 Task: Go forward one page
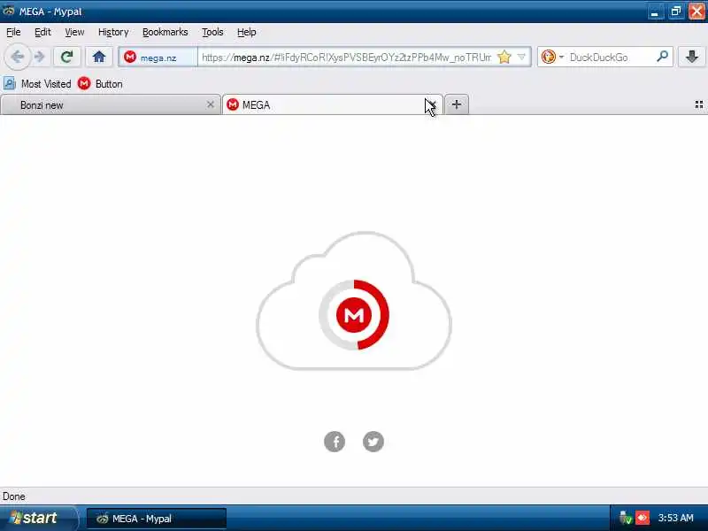click(x=40, y=57)
